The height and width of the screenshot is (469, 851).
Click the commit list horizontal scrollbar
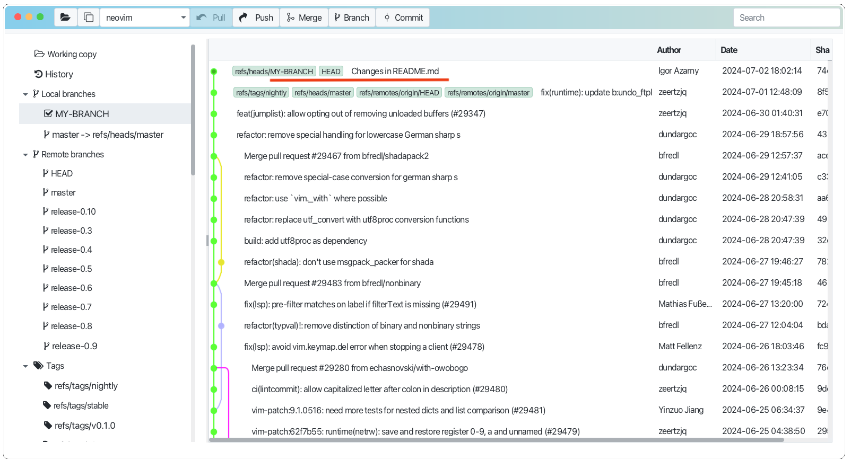click(x=497, y=440)
